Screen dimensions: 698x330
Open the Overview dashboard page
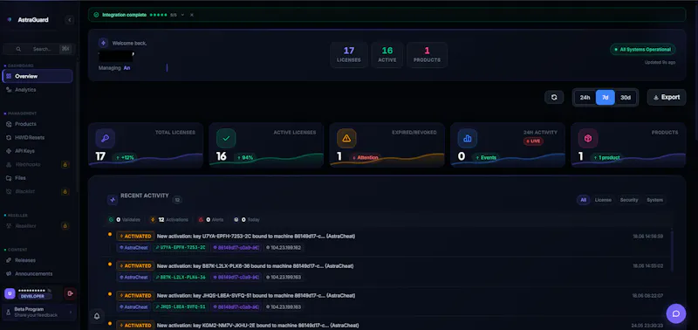(x=38, y=76)
